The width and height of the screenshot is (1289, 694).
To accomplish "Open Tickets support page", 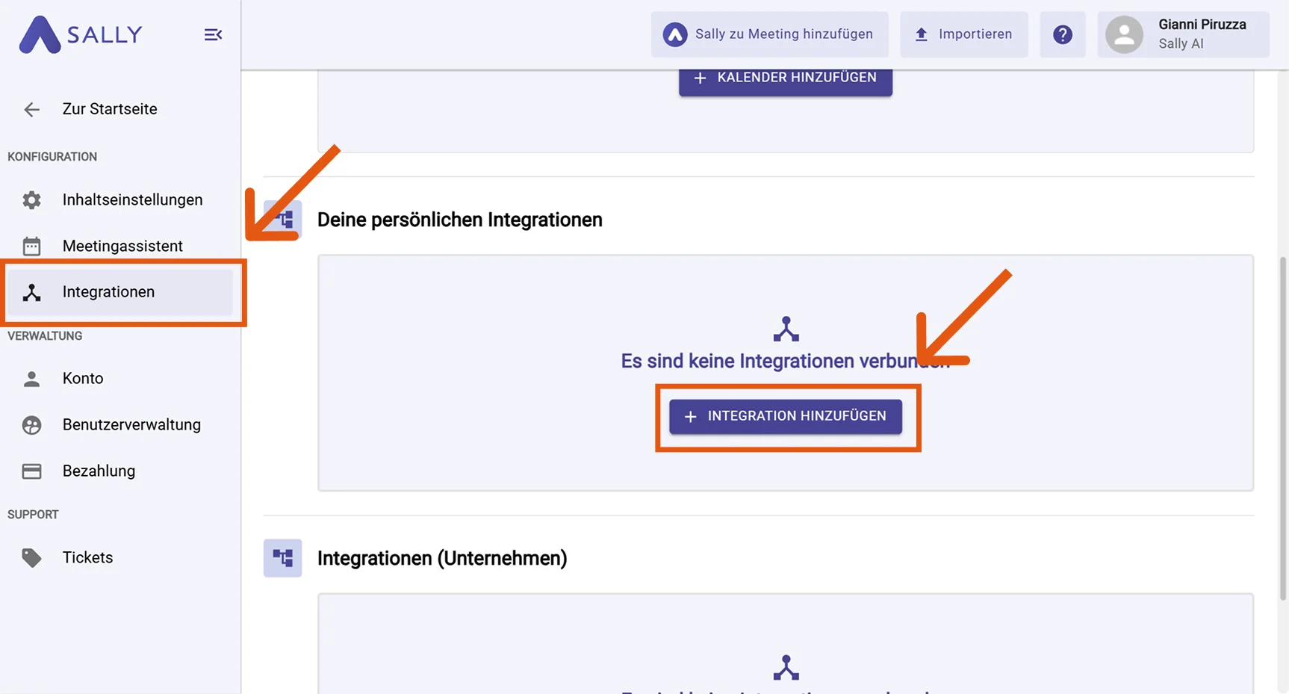I will pos(87,557).
